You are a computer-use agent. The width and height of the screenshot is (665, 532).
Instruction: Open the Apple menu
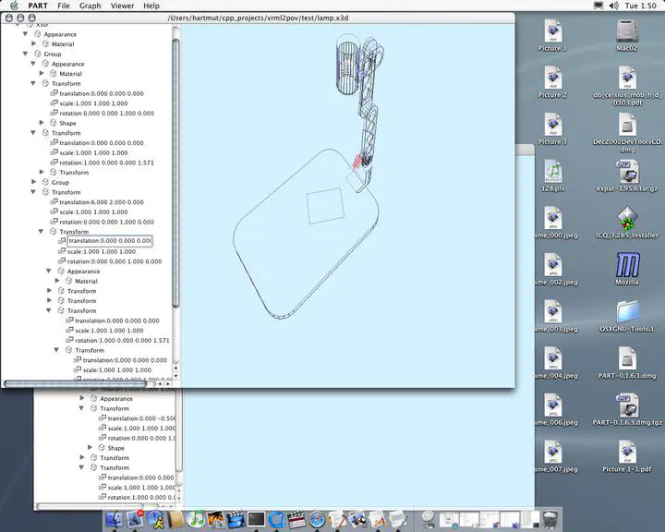(14, 6)
